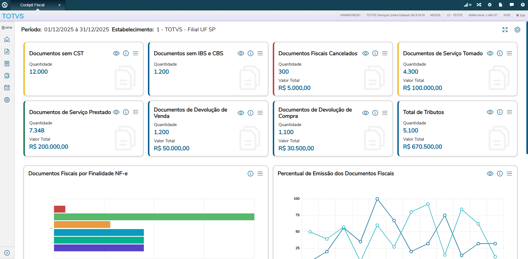
Task: Open the calculator icon in the sidebar
Action: (7, 64)
